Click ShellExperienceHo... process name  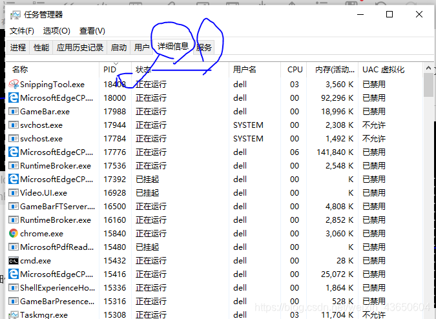tap(57, 288)
